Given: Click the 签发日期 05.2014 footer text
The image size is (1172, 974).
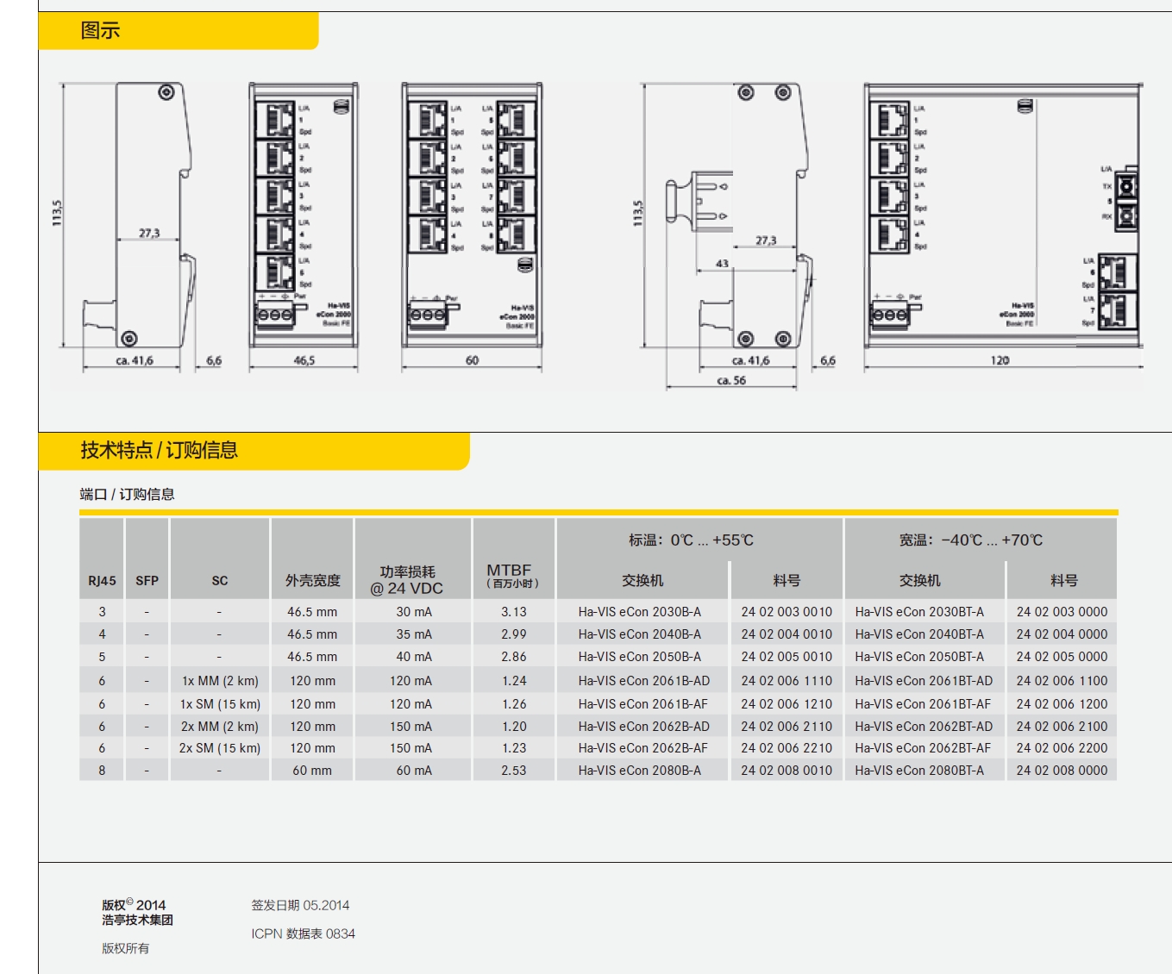Looking at the screenshot, I should click(300, 905).
